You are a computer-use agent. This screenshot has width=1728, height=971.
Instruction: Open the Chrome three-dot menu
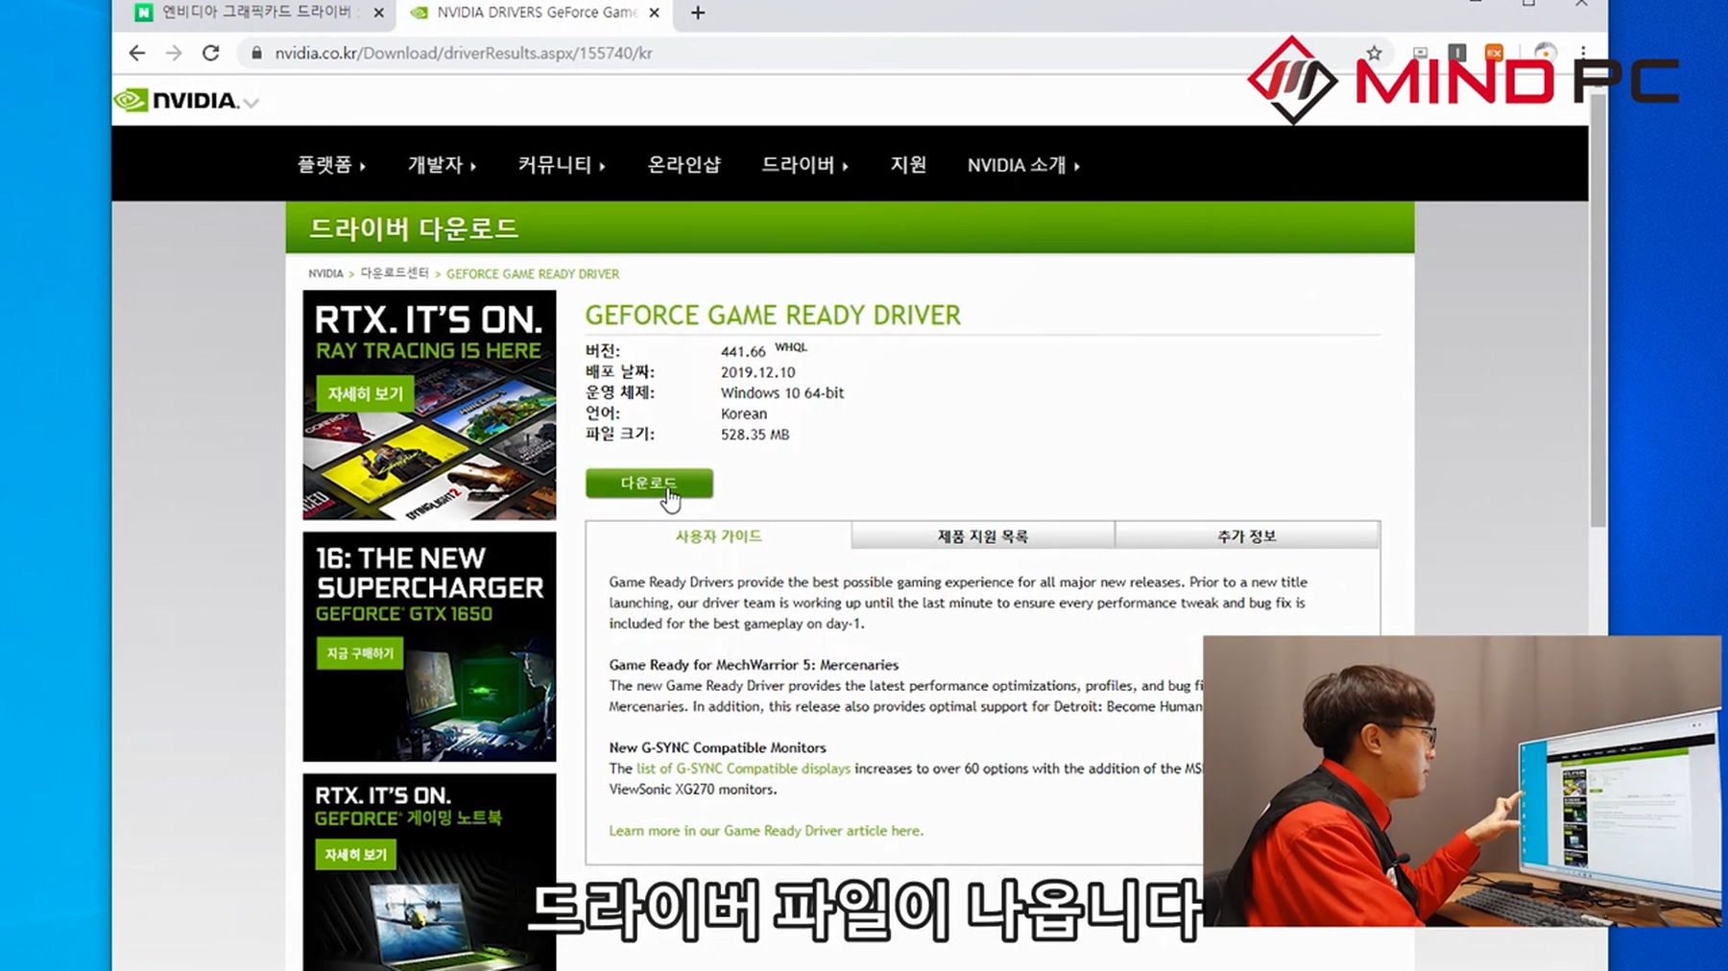click(1582, 53)
